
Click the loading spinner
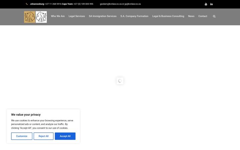120,81
